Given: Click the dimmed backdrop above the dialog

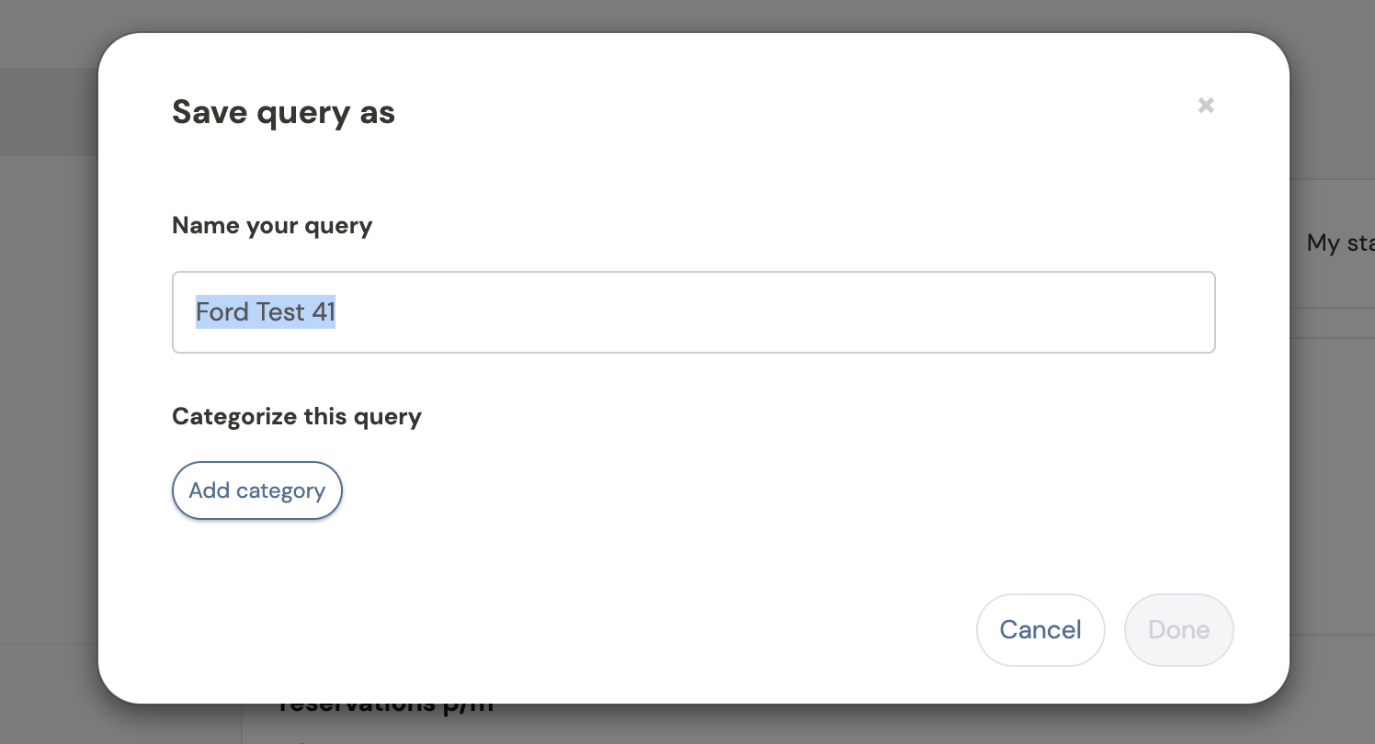Looking at the screenshot, I should click(x=689, y=15).
